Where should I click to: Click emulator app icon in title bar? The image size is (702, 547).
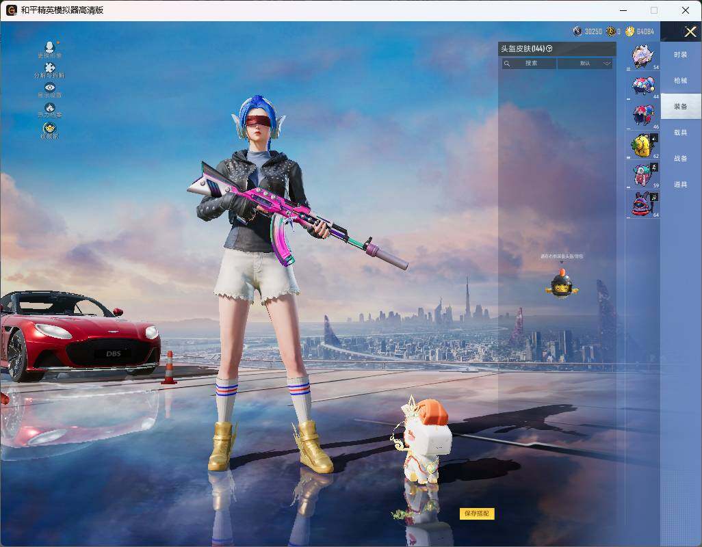[11, 10]
